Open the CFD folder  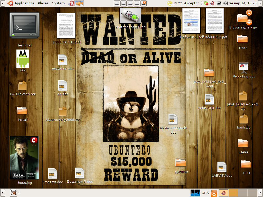point(246,164)
